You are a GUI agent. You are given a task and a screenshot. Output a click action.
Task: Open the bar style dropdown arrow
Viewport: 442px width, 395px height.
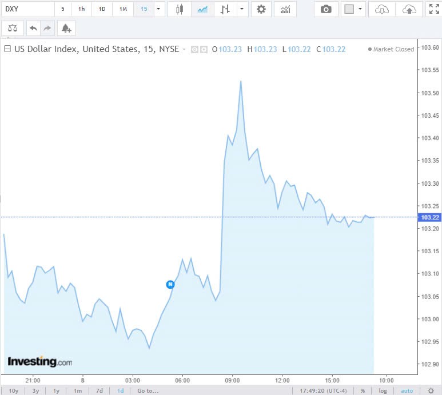point(242,9)
